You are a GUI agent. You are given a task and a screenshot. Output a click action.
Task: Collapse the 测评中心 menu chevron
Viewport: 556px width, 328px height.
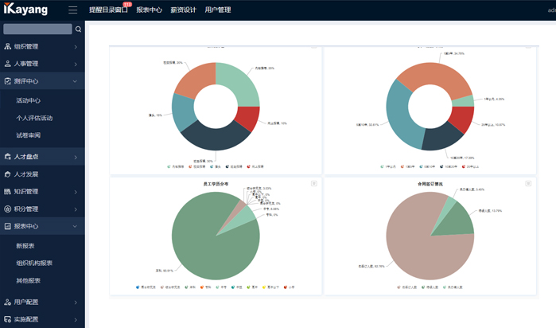76,81
